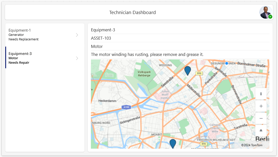Zoom in on the map
Viewport: 278px width, 157px height.
(x=261, y=106)
